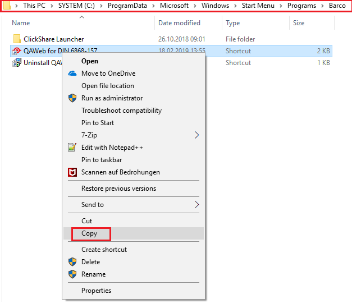Screen dimensions: 352x308
Task: Expand chevron after Programs breadcrumb
Action: click(x=323, y=6)
